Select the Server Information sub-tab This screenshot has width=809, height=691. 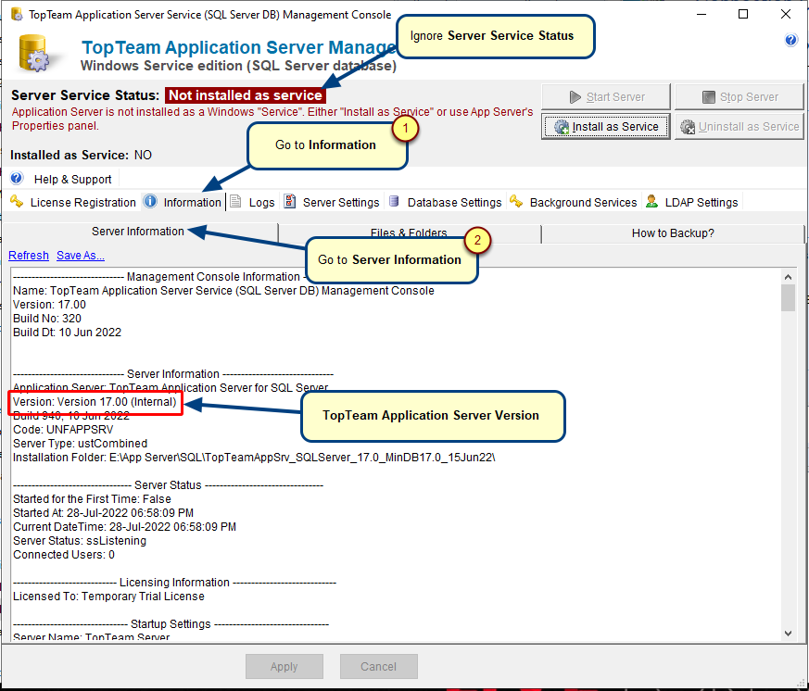coord(140,232)
